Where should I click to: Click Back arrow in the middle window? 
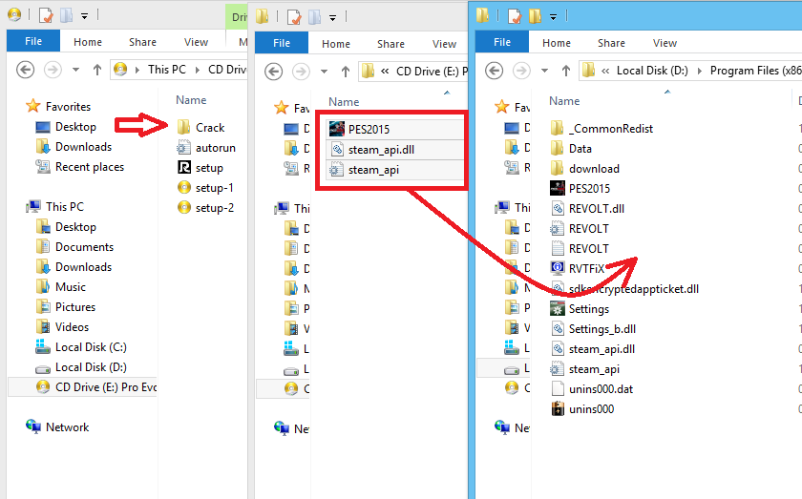(x=273, y=72)
